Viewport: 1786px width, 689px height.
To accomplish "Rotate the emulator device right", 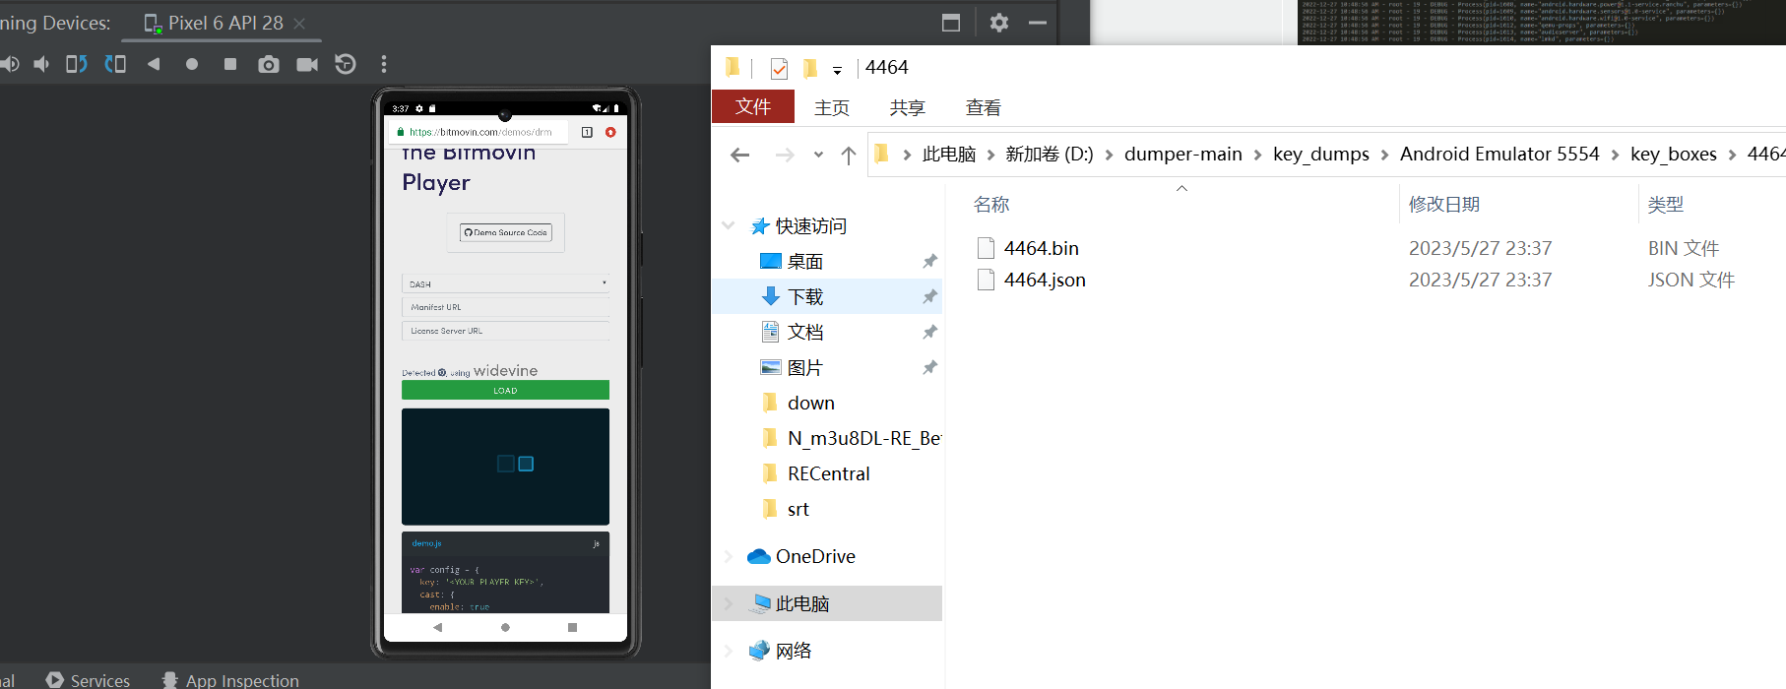I will pos(115,64).
